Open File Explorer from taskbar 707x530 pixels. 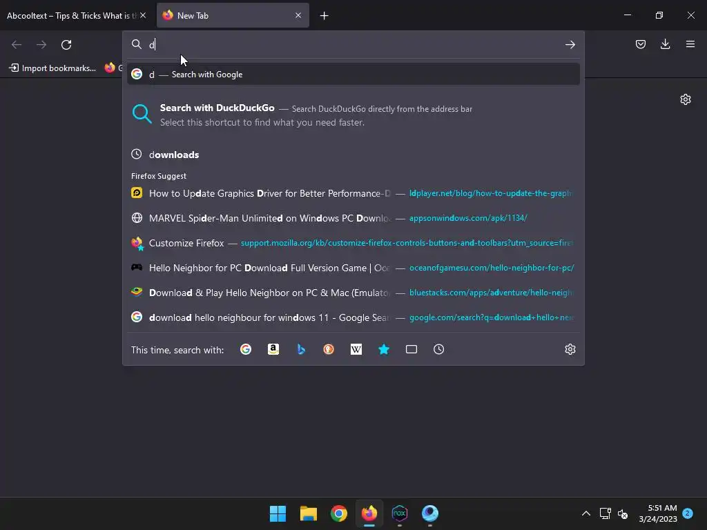click(309, 513)
